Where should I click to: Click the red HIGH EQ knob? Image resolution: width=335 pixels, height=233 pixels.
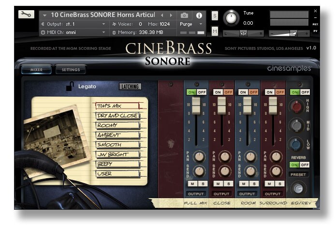(x=296, y=107)
